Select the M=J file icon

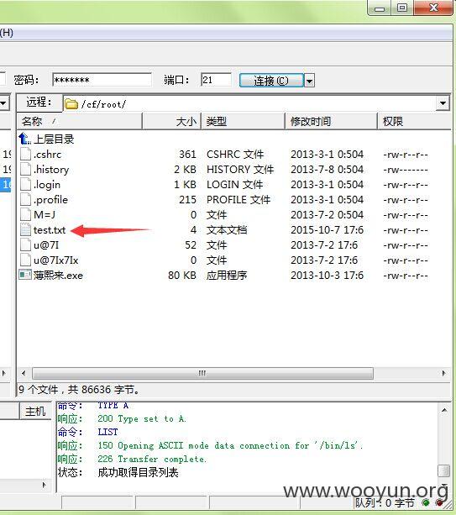[x=25, y=214]
